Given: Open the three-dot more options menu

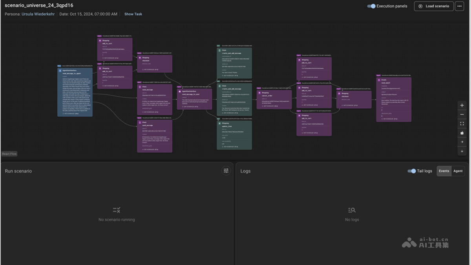Looking at the screenshot, I should click(459, 6).
